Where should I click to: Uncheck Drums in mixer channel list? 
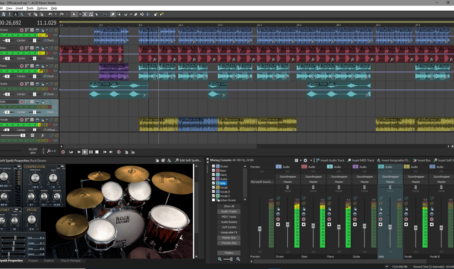[x=214, y=167]
